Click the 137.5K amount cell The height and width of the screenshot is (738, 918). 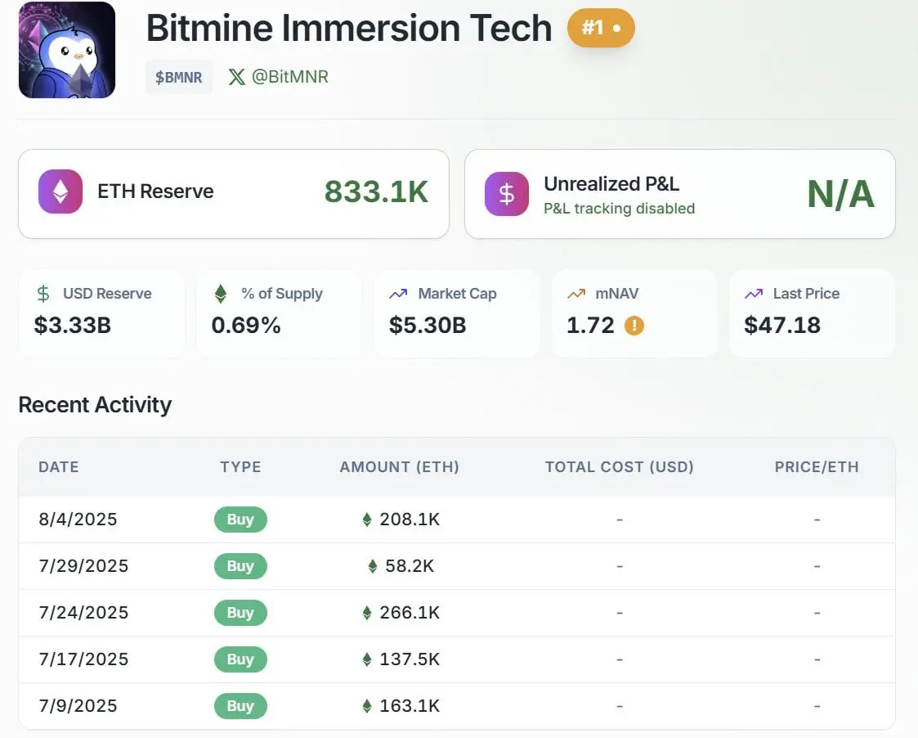click(x=410, y=659)
